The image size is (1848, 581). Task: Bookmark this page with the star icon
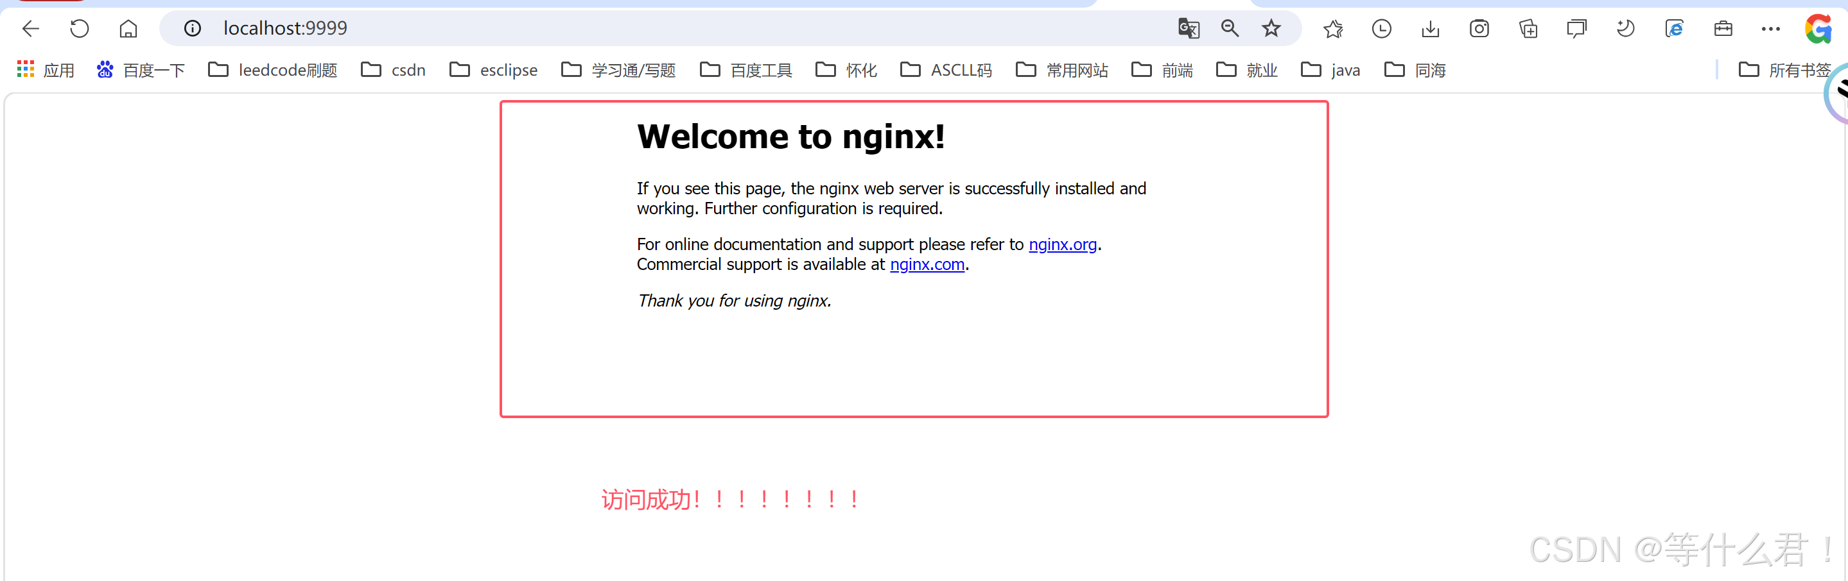pyautogui.click(x=1271, y=29)
